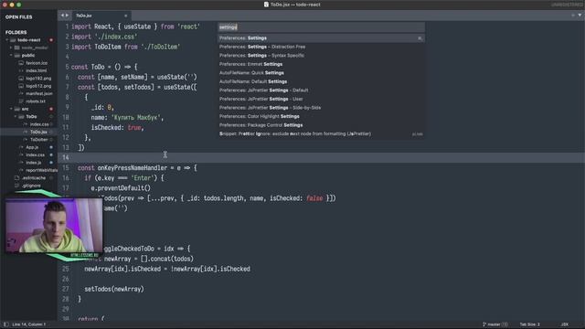The width and height of the screenshot is (585, 329).
Task: Open .gitignore file in sidebar
Action: 31,186
